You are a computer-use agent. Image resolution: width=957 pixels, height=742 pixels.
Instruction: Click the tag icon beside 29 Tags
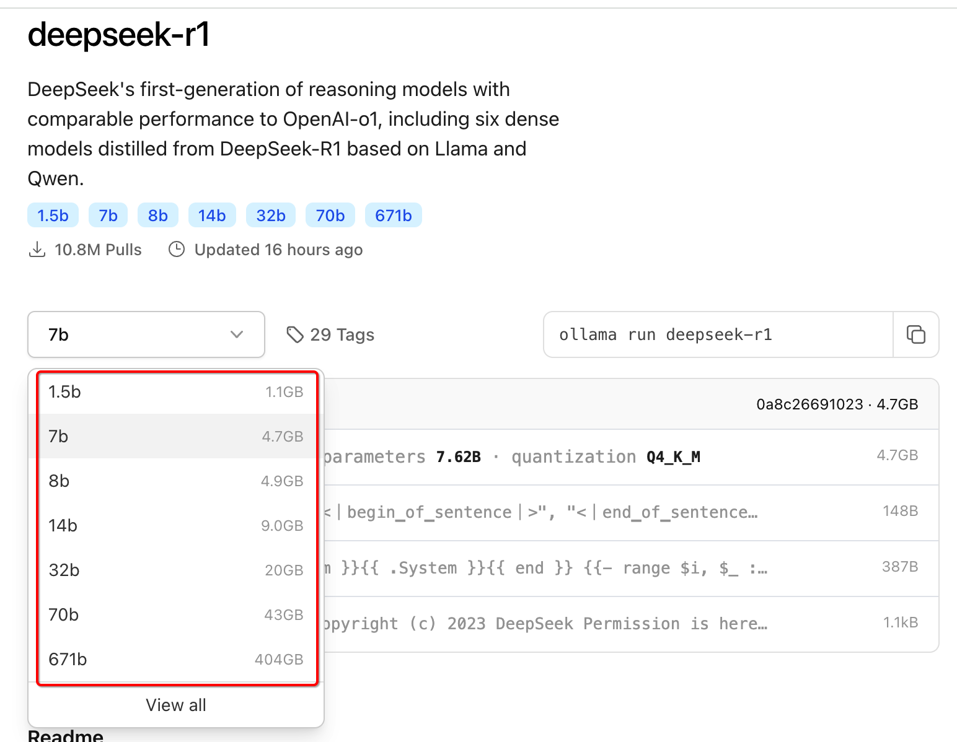pos(295,334)
